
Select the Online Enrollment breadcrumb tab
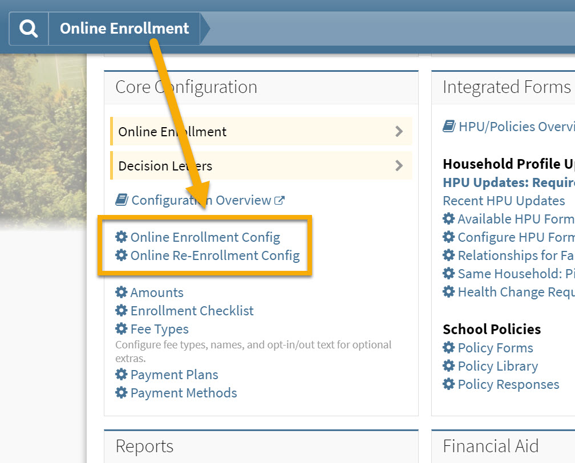(x=124, y=28)
